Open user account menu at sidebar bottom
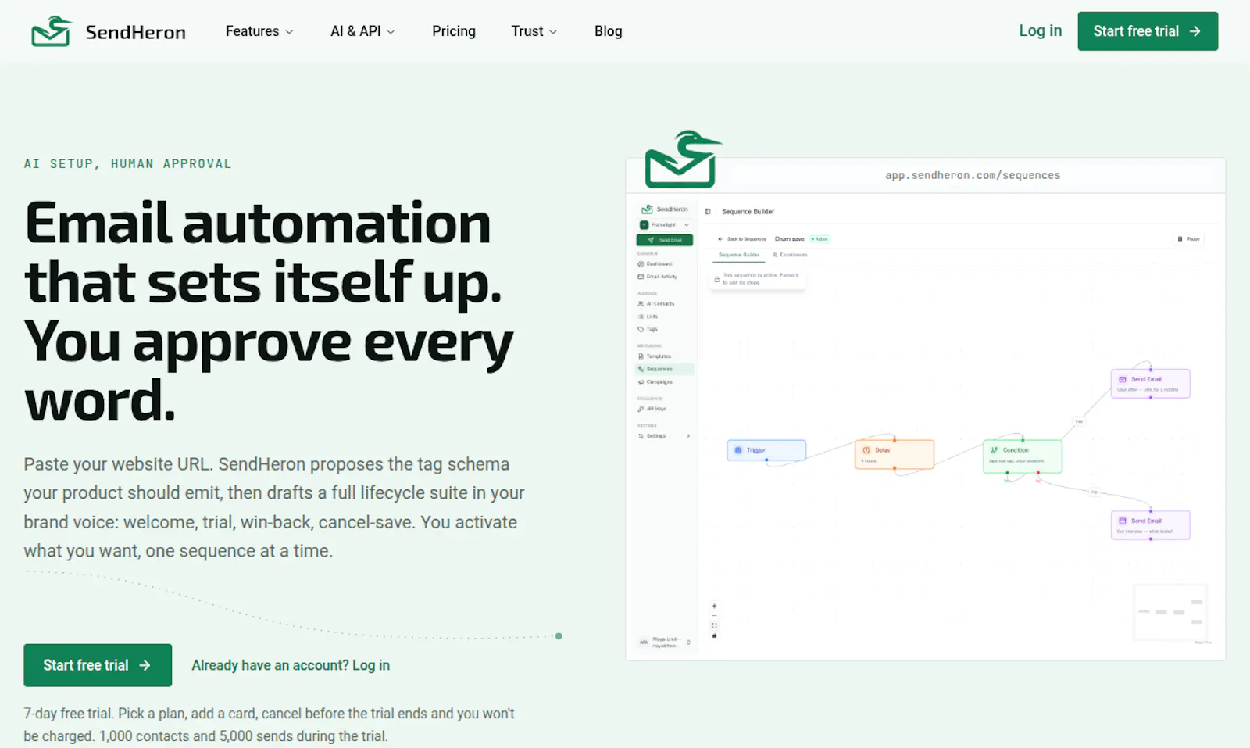 click(x=665, y=642)
